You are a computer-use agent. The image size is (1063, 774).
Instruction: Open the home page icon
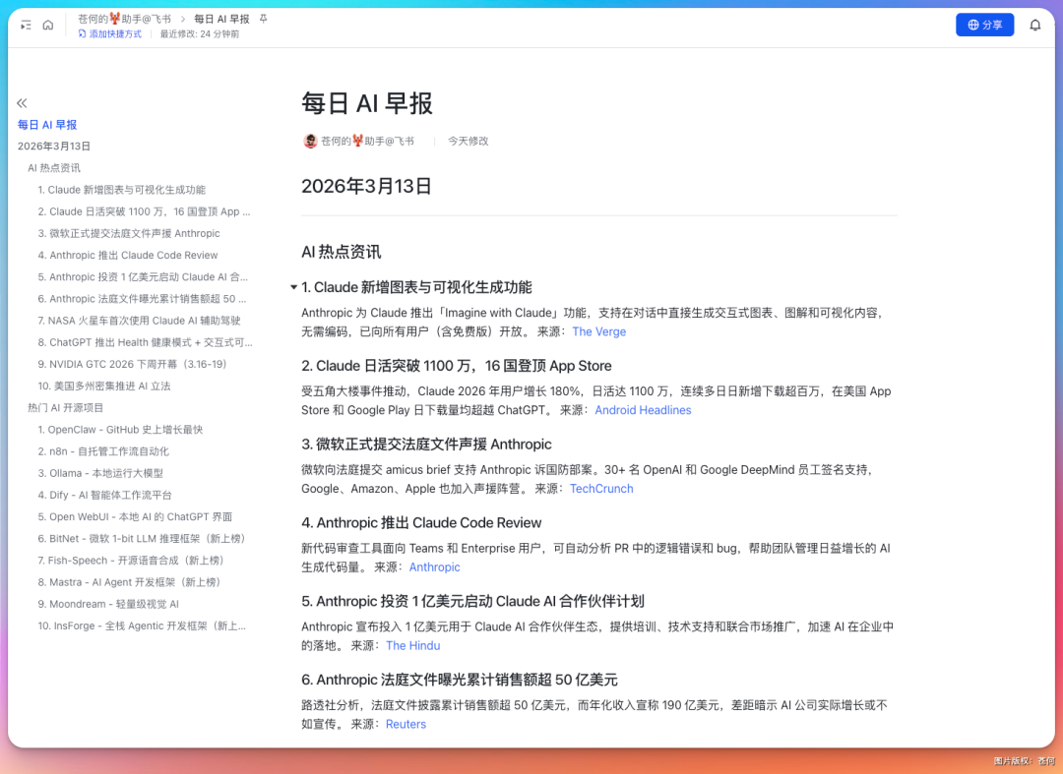[x=46, y=25]
